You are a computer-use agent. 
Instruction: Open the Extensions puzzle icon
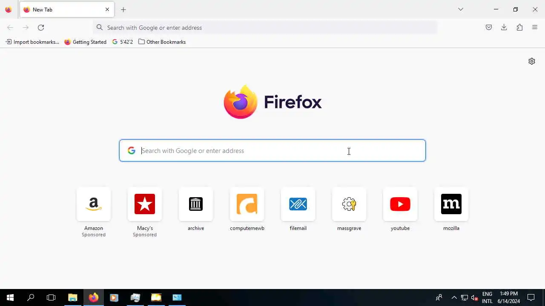519,28
